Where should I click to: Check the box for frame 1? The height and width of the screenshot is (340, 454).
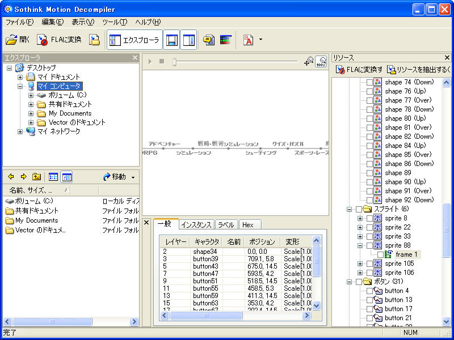tap(380, 254)
